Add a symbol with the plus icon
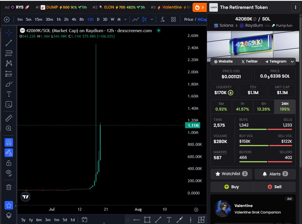 (7, 19)
